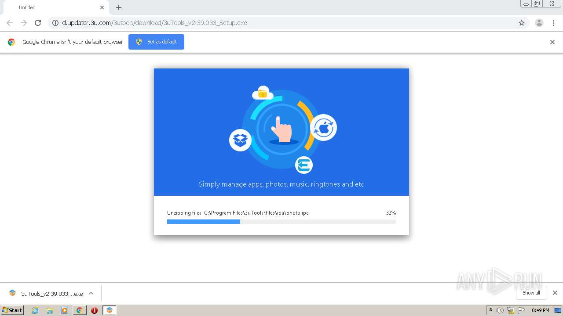Open volume control in system tray
The width and height of the screenshot is (563, 316).
point(500,310)
